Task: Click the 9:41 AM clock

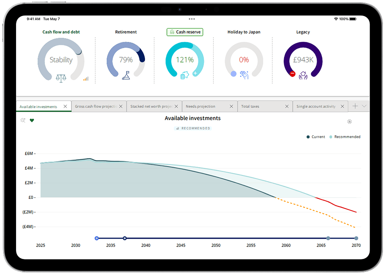Action: pos(34,19)
